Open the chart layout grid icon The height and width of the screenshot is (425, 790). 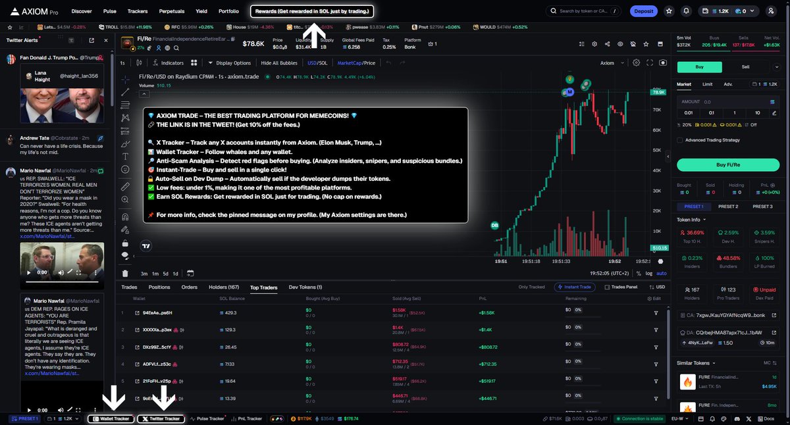tap(194, 63)
